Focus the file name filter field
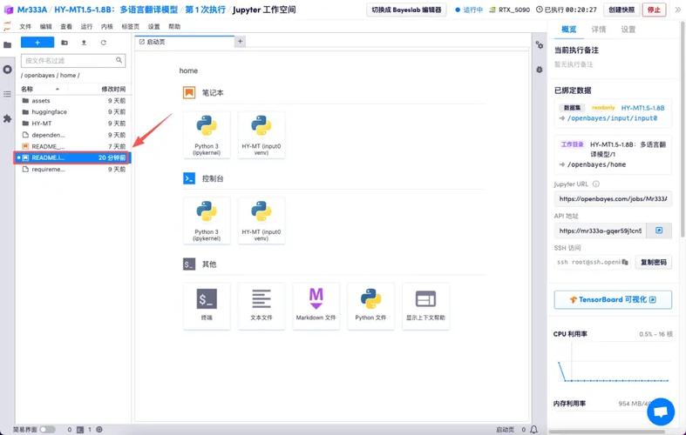The width and height of the screenshot is (686, 435). tap(73, 60)
